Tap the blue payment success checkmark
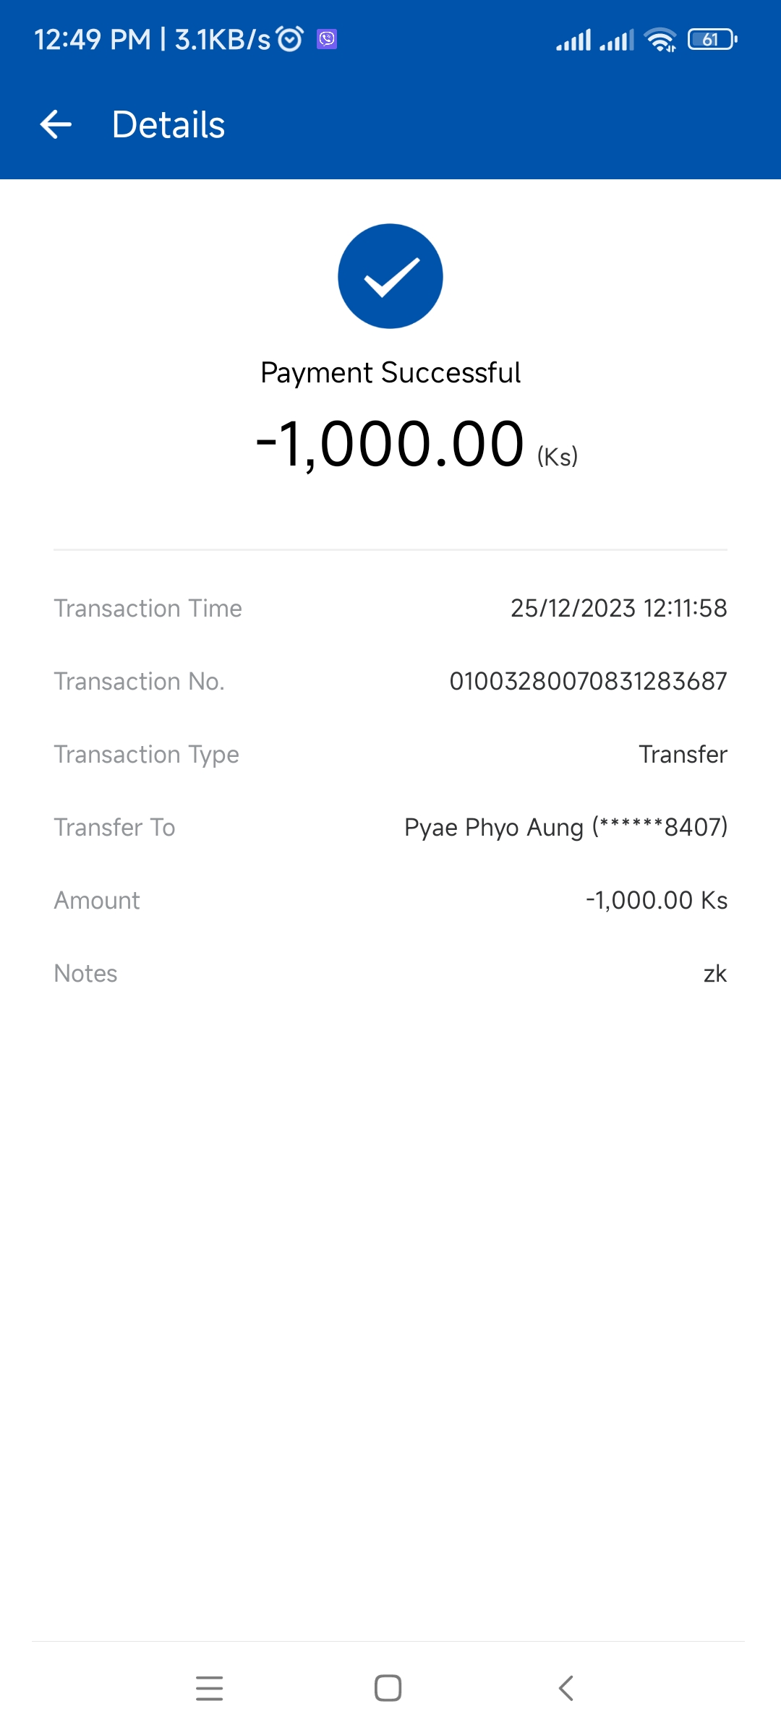 (390, 276)
